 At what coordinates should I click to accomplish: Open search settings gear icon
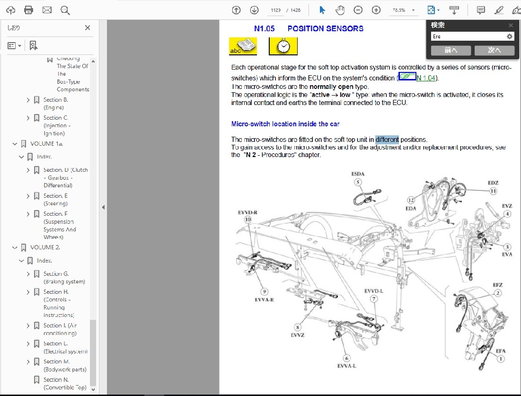point(510,36)
